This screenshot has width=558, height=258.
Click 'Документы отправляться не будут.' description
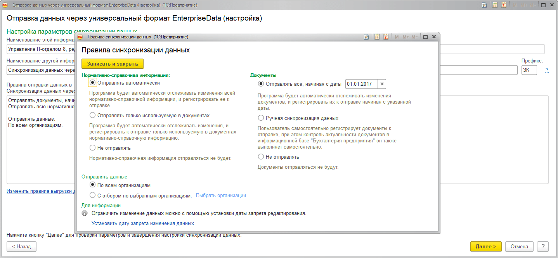pos(298,167)
